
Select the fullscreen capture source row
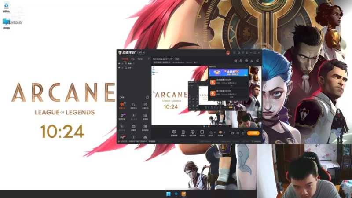point(134,68)
